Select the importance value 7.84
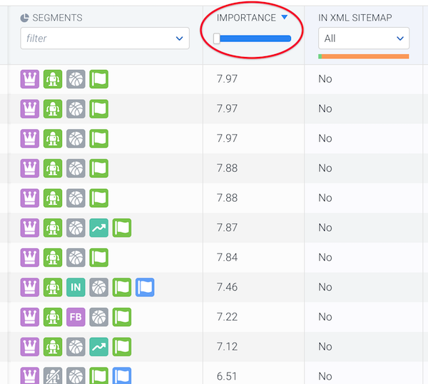This screenshot has height=384, width=428. [227, 257]
